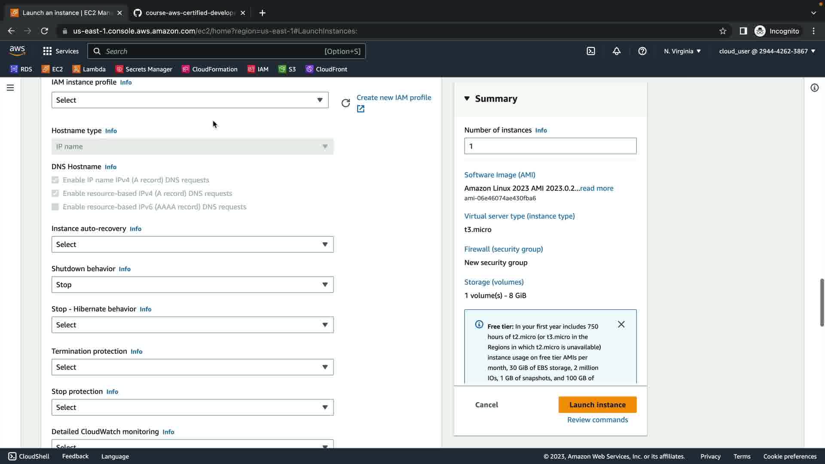Open the Lambda bookmark shortcut
Screen dimensions: 825x464
89,69
